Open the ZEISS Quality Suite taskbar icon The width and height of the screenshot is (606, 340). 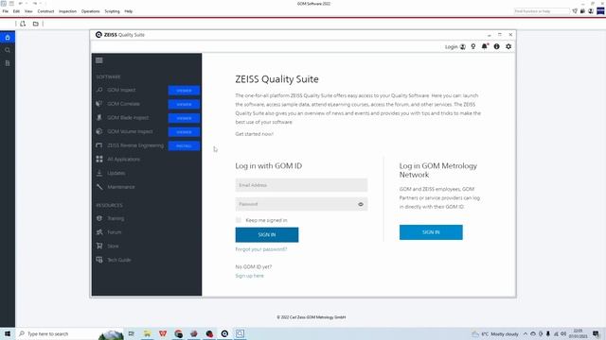click(224, 333)
